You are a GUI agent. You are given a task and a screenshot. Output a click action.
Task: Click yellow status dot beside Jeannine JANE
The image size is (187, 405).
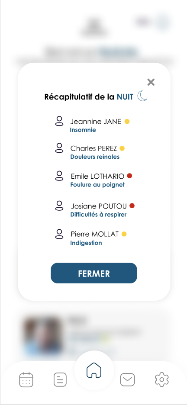[127, 122]
